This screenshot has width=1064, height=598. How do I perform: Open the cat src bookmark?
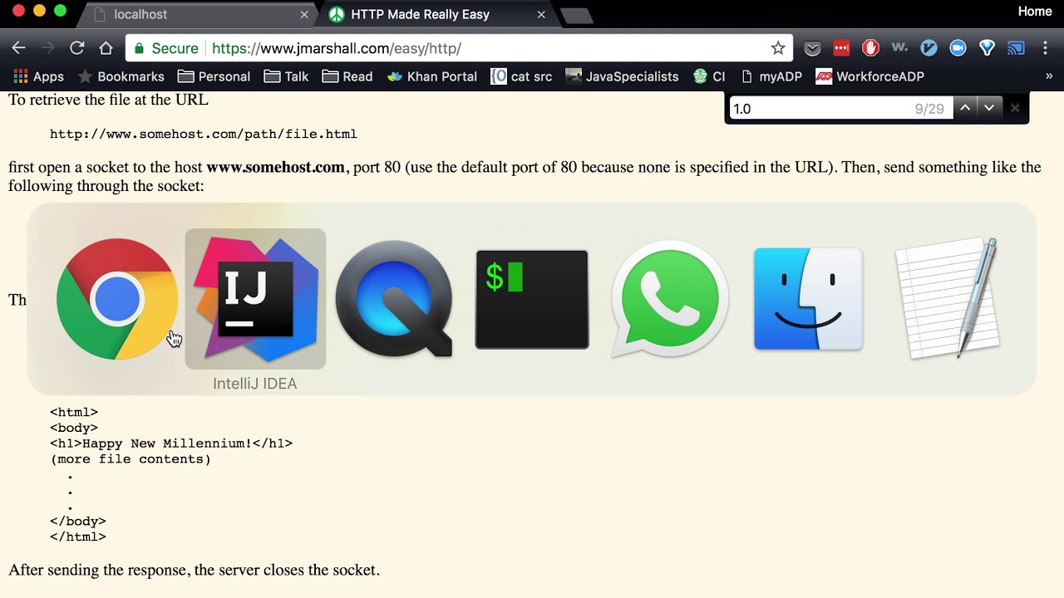point(521,76)
